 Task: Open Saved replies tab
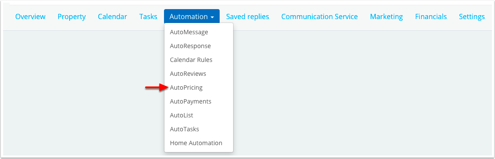pos(248,16)
